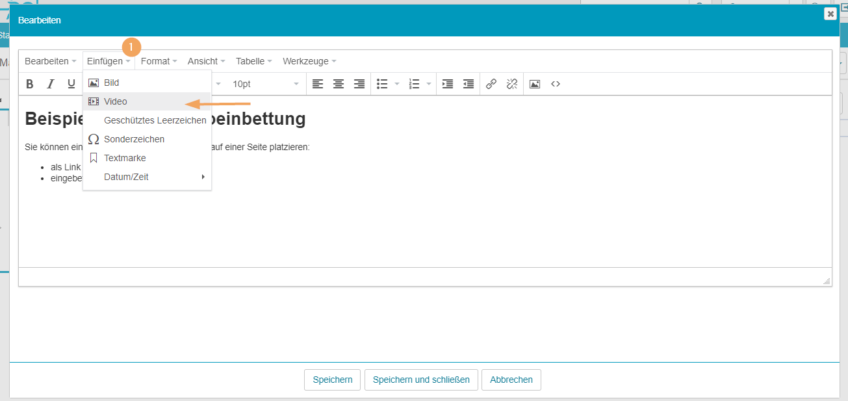Open the Tabelle menu
Screen dimensions: 848x401
[253, 61]
